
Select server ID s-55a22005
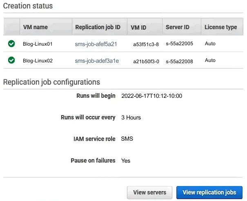[179, 44]
